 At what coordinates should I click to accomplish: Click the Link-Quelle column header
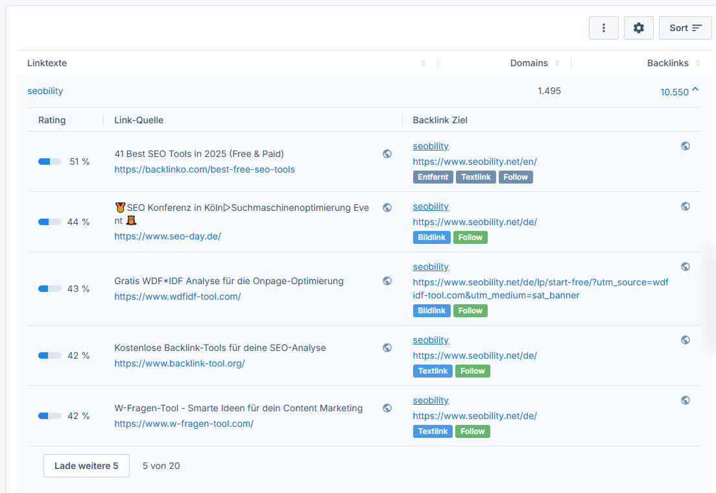tap(139, 120)
